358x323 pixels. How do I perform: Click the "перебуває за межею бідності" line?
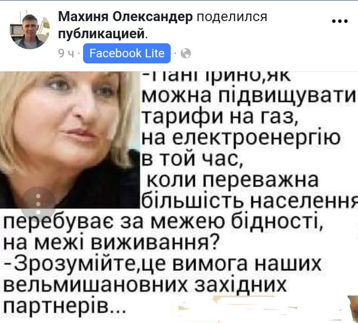(x=163, y=221)
